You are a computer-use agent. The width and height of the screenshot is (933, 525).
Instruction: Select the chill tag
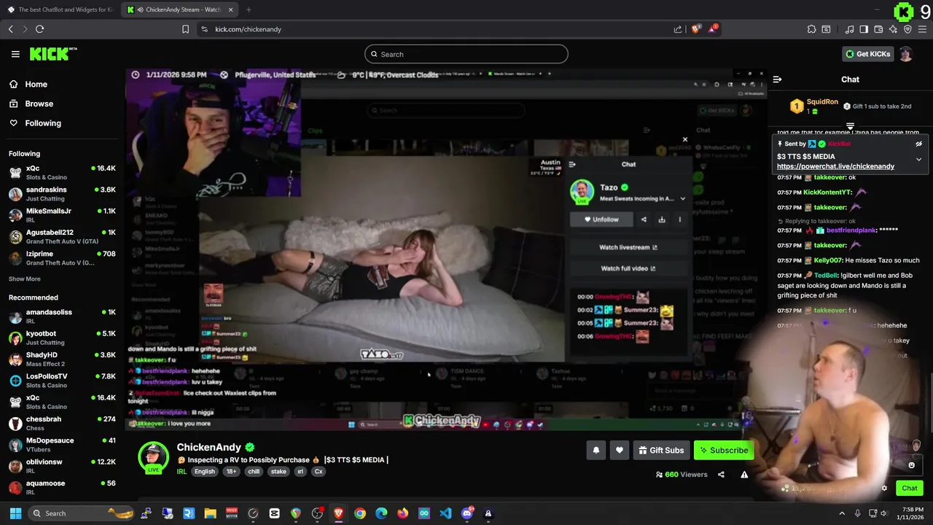click(x=254, y=472)
